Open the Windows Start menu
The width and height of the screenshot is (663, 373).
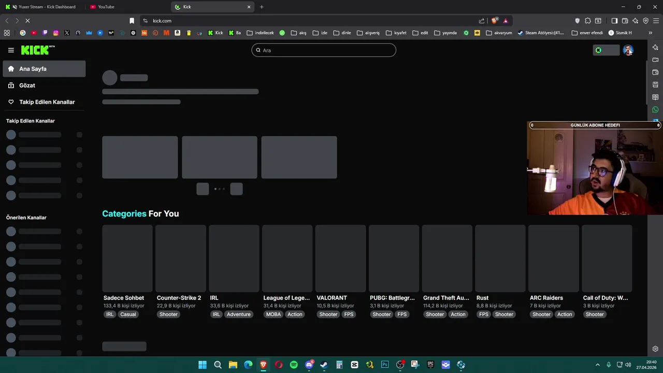[203, 365]
